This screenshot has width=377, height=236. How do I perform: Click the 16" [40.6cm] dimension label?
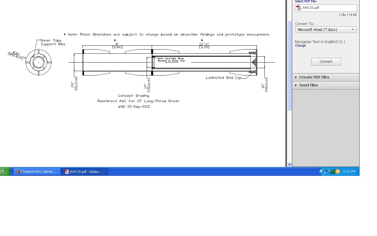pos(264,85)
